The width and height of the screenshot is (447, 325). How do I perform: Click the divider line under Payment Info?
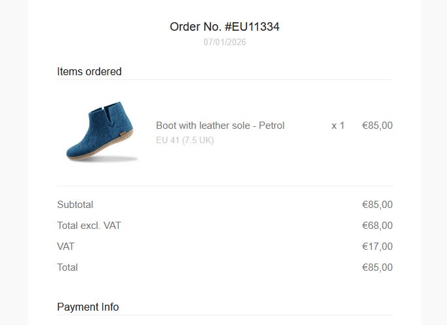point(225,315)
